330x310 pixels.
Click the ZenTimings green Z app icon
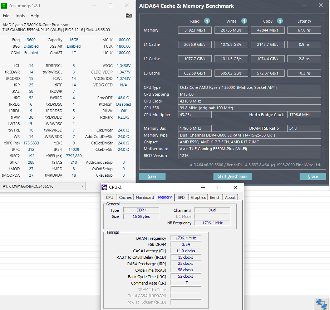coord(4,6)
